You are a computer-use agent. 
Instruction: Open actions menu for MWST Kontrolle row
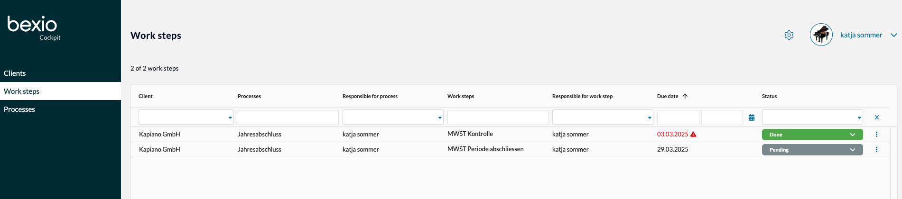pyautogui.click(x=876, y=135)
